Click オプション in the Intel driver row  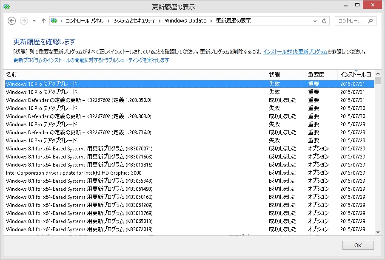(318, 173)
